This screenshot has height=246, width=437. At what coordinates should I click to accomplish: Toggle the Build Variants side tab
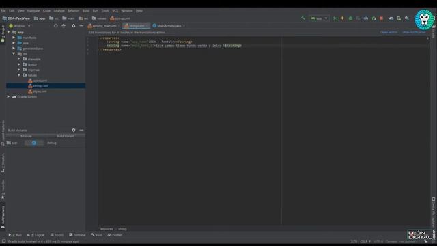pos(3,217)
